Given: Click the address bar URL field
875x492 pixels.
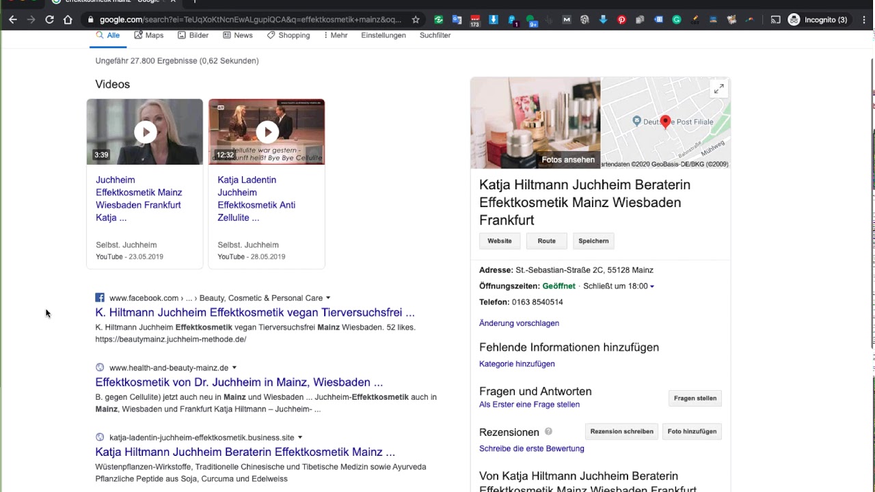Looking at the screenshot, I should [250, 20].
